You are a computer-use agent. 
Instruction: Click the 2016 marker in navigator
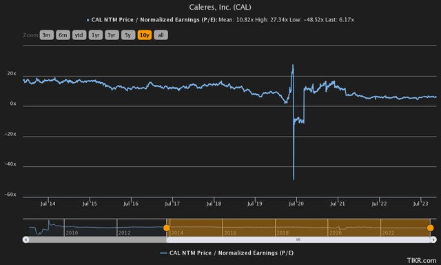230,233
